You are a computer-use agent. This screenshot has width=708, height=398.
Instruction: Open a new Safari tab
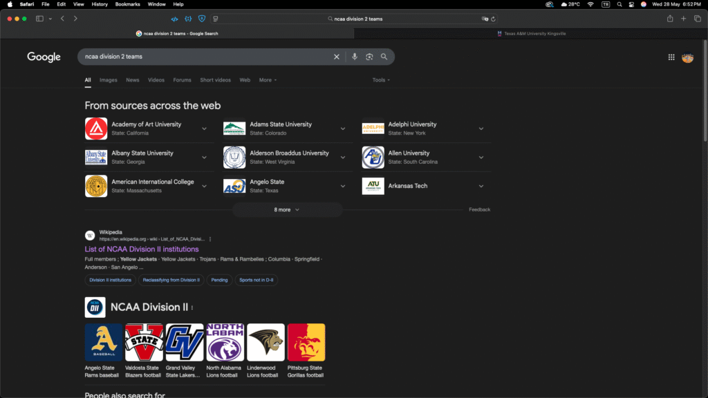[x=683, y=19]
